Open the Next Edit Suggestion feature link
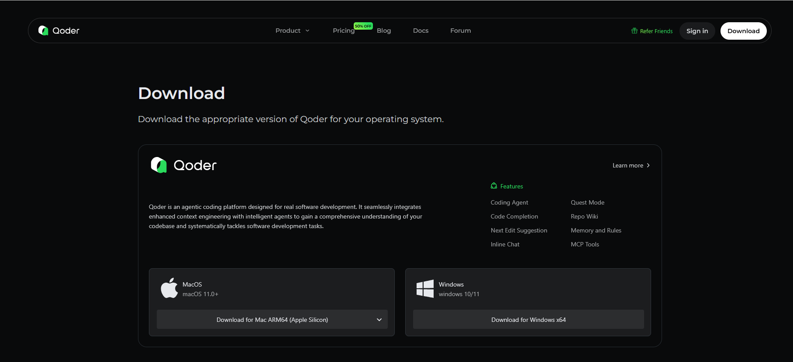Image resolution: width=793 pixels, height=362 pixels. (519, 230)
